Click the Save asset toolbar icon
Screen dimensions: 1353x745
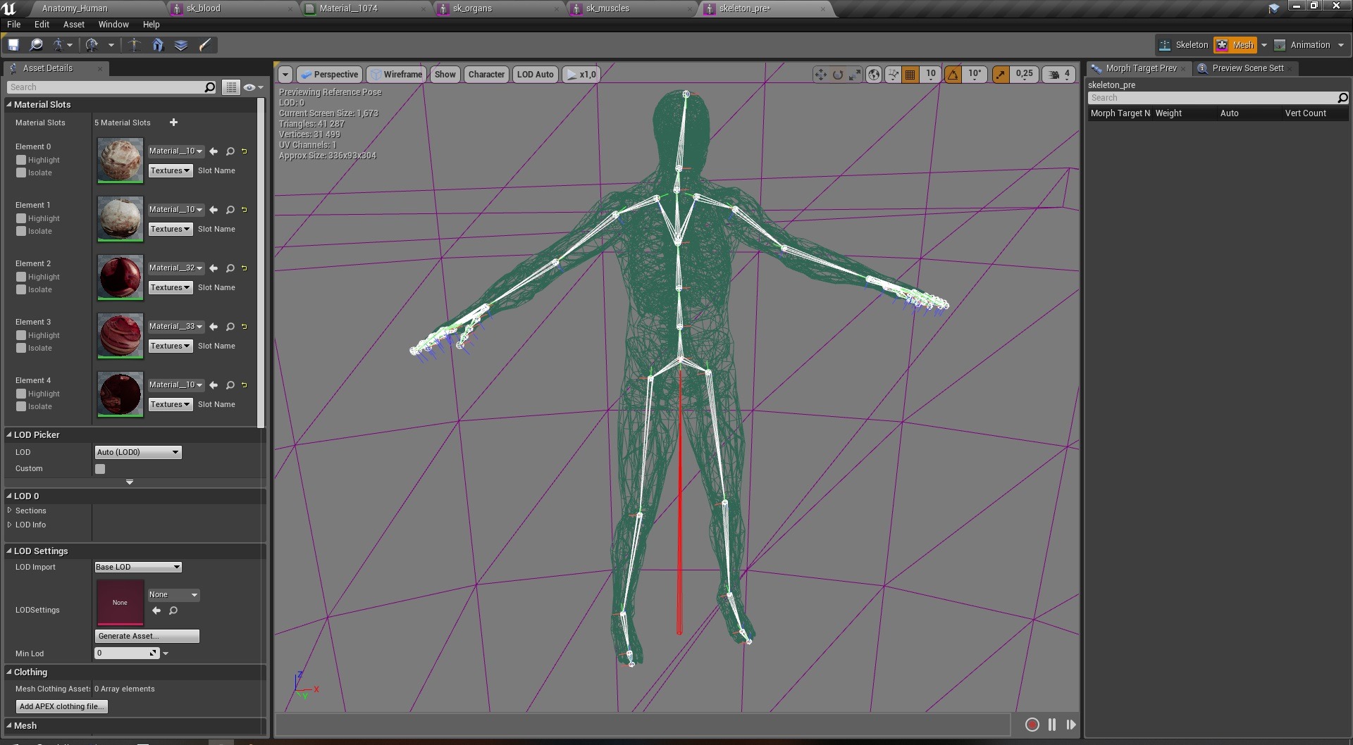13,45
